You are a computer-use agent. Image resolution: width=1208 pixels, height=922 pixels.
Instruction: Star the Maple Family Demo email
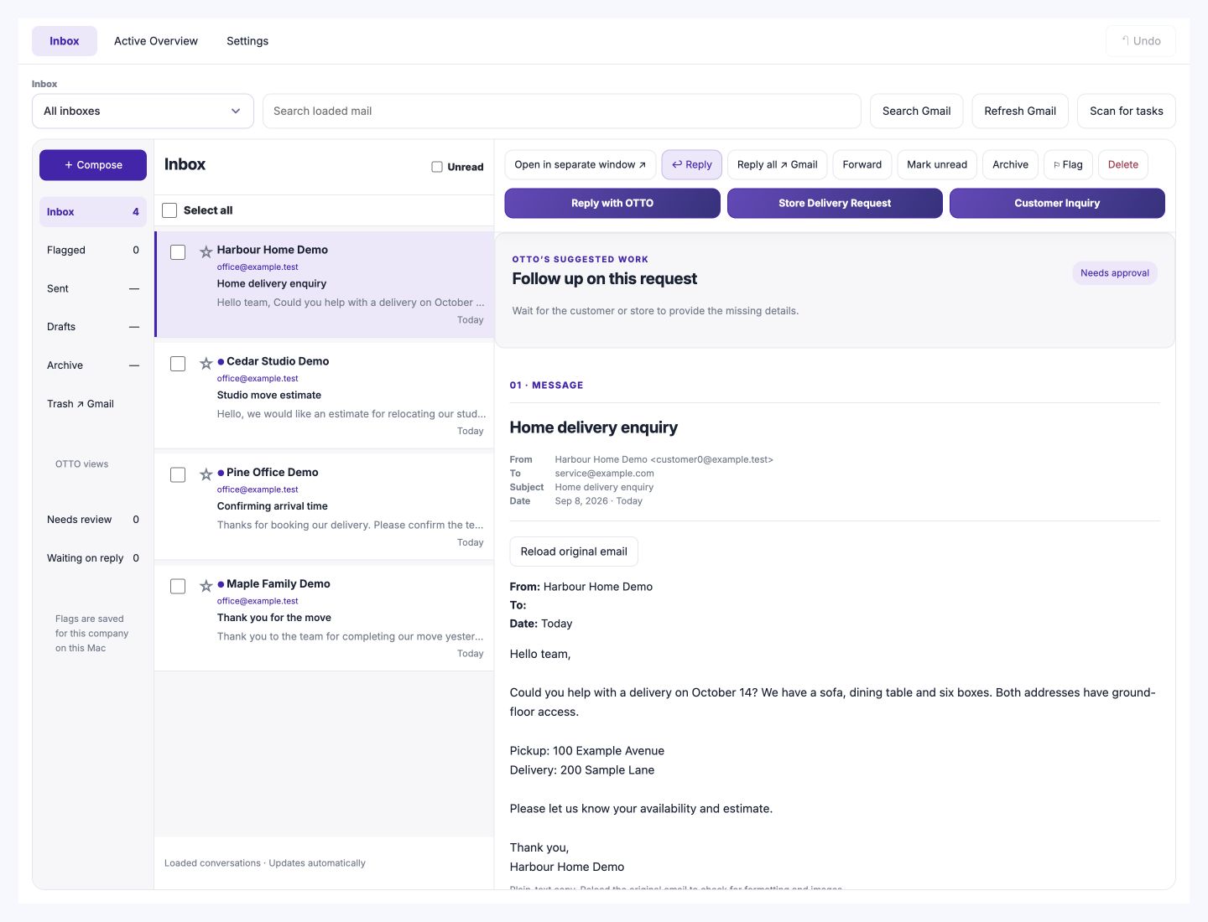[206, 586]
